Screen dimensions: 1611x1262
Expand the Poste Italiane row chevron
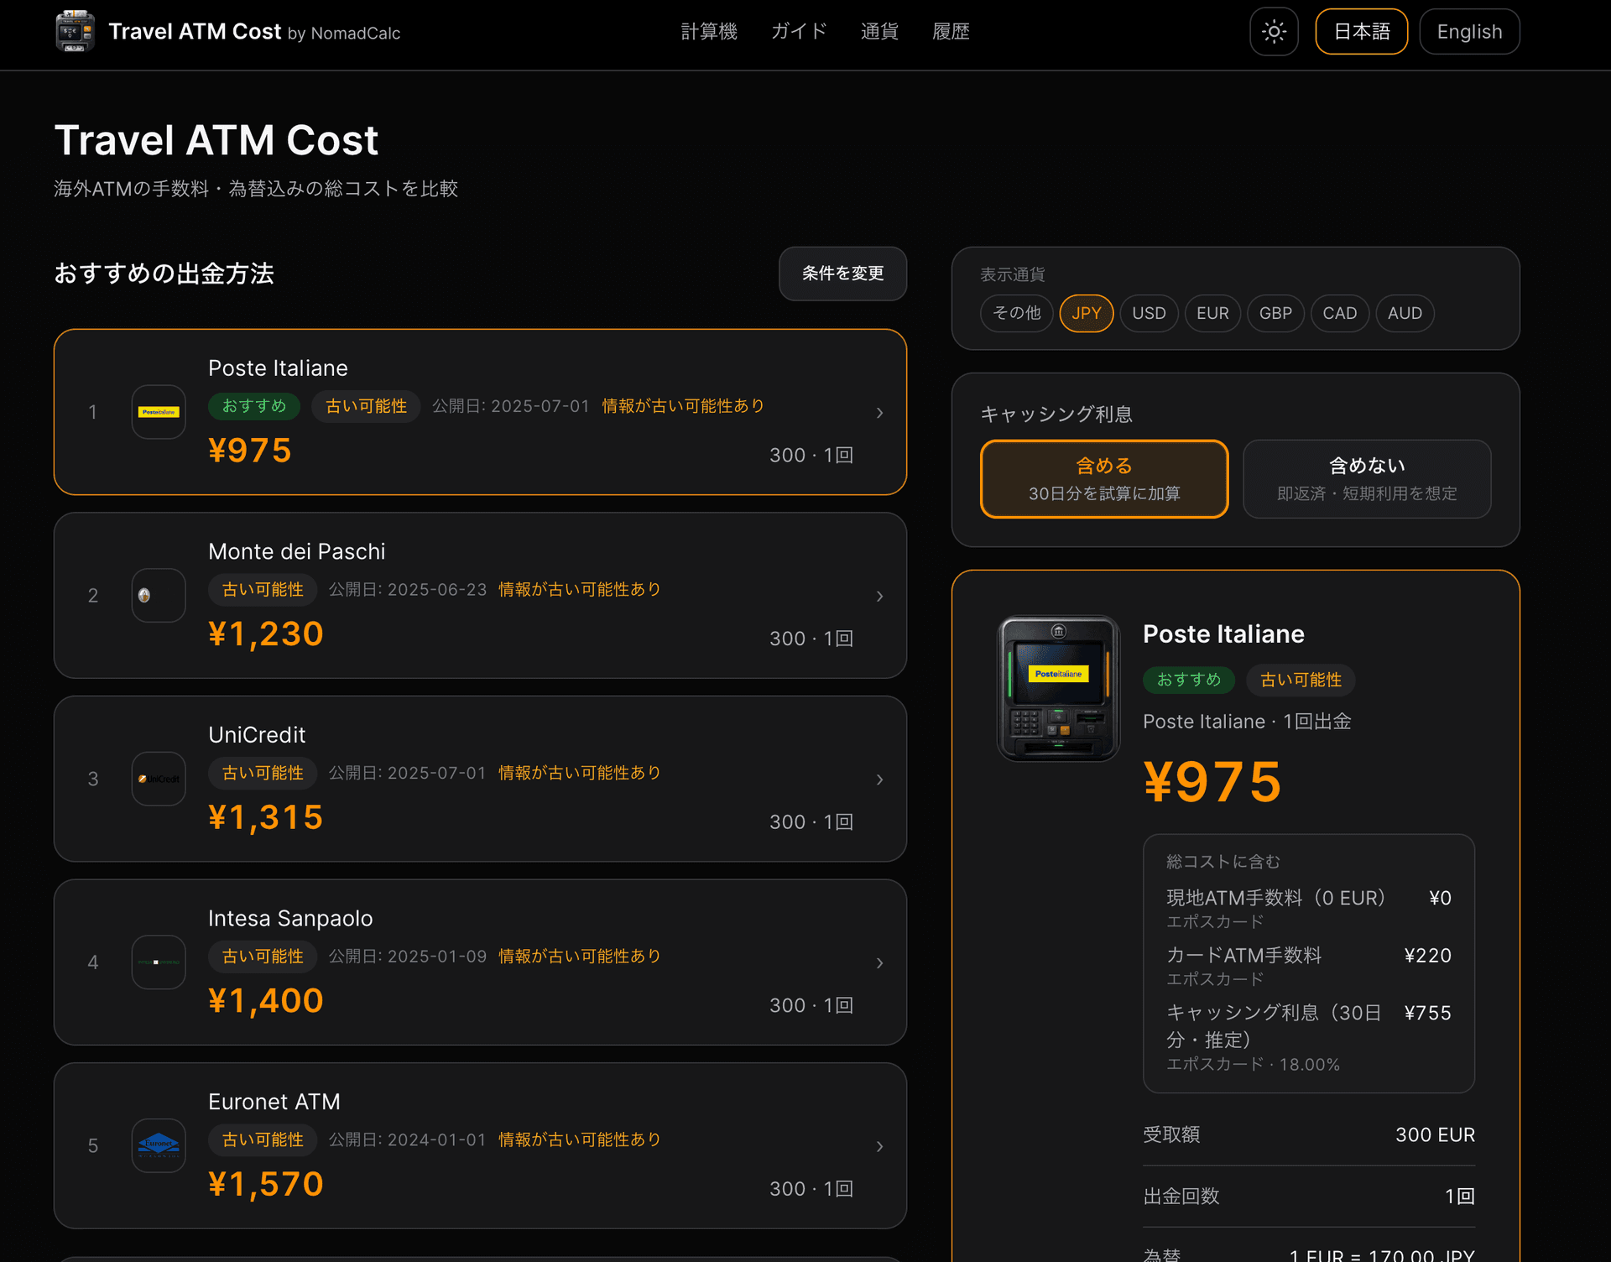(x=879, y=413)
